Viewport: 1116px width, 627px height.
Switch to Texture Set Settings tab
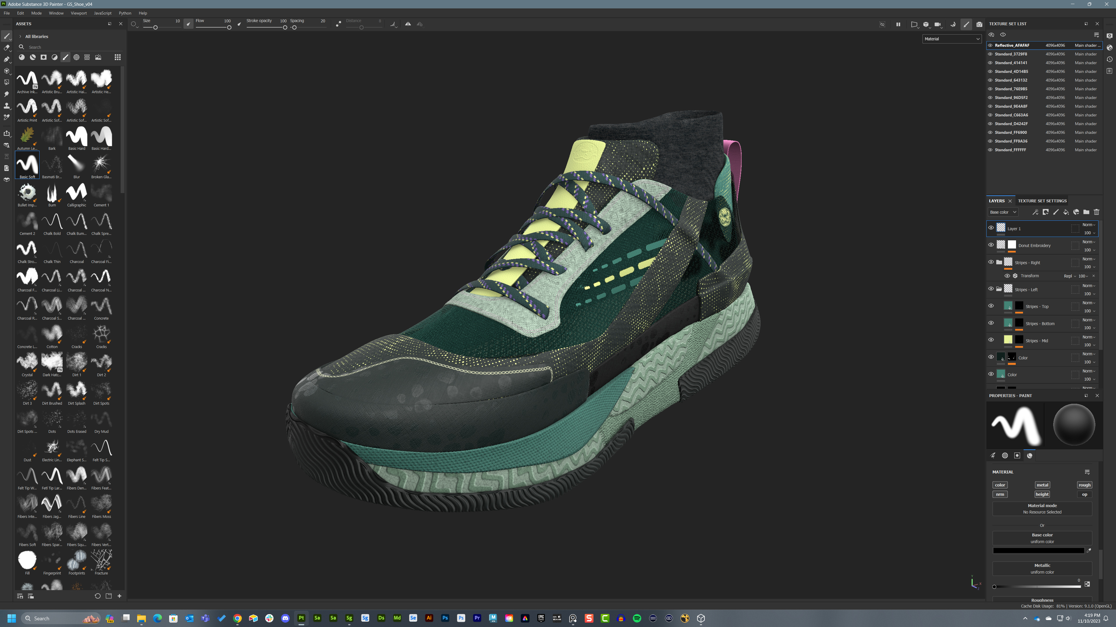(1042, 201)
